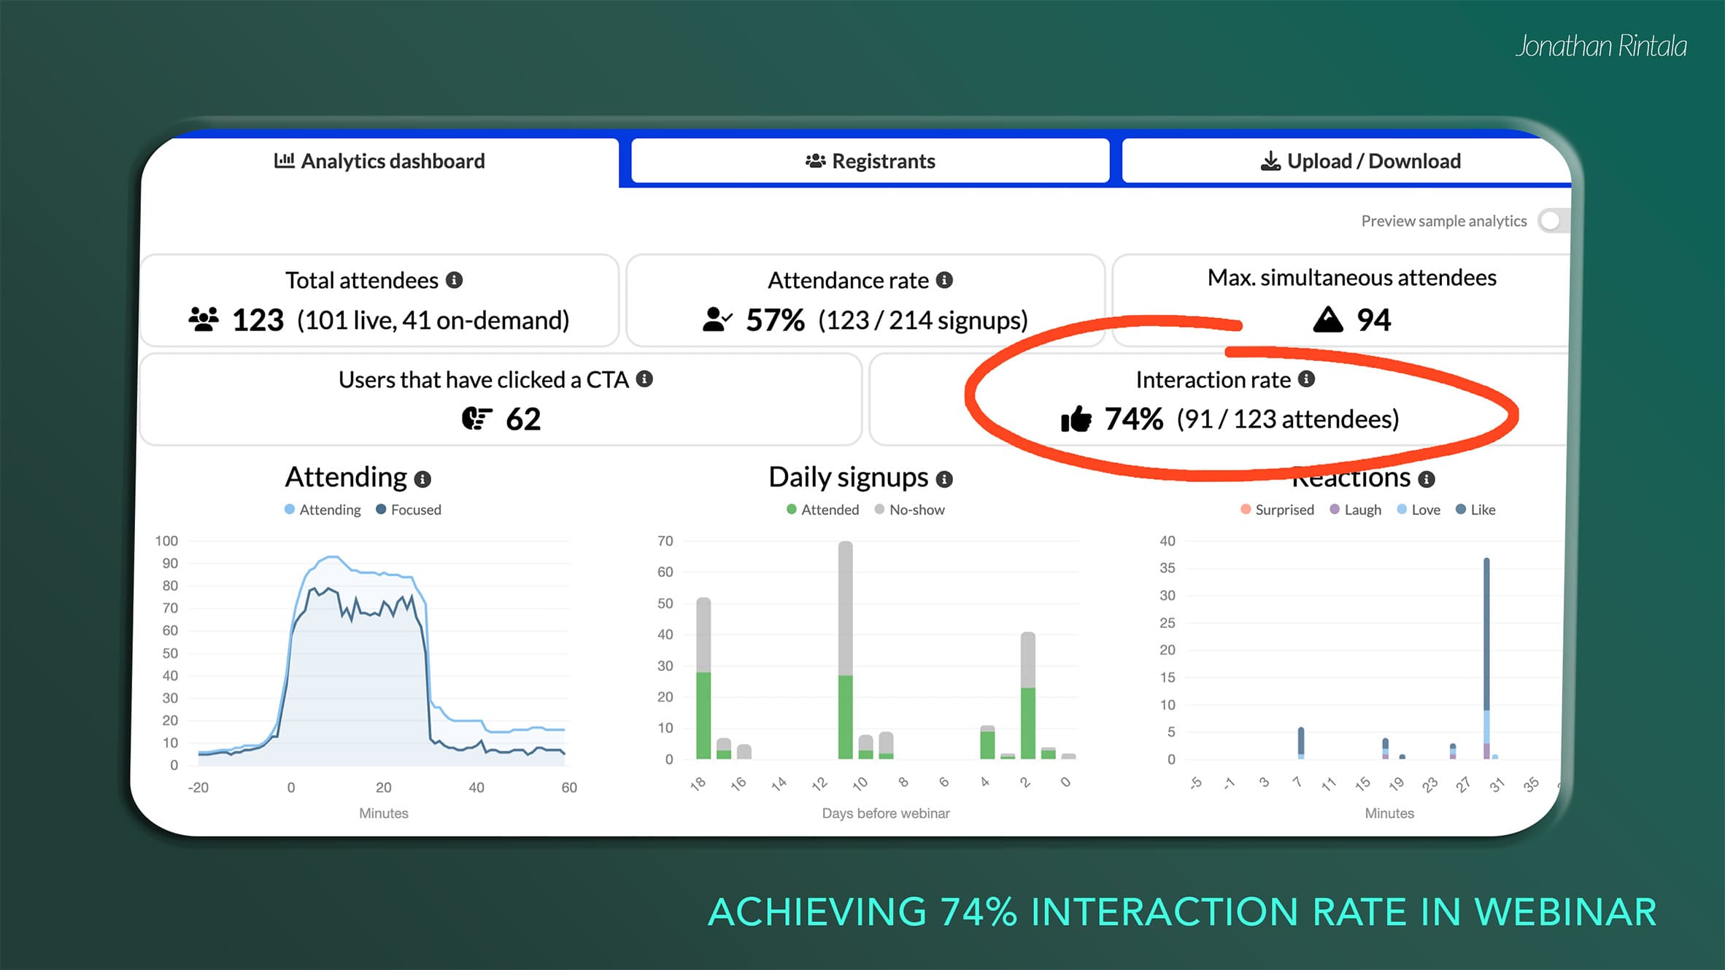Image resolution: width=1725 pixels, height=970 pixels.
Task: Click '(123 / 214 signups)' text
Action: (923, 320)
